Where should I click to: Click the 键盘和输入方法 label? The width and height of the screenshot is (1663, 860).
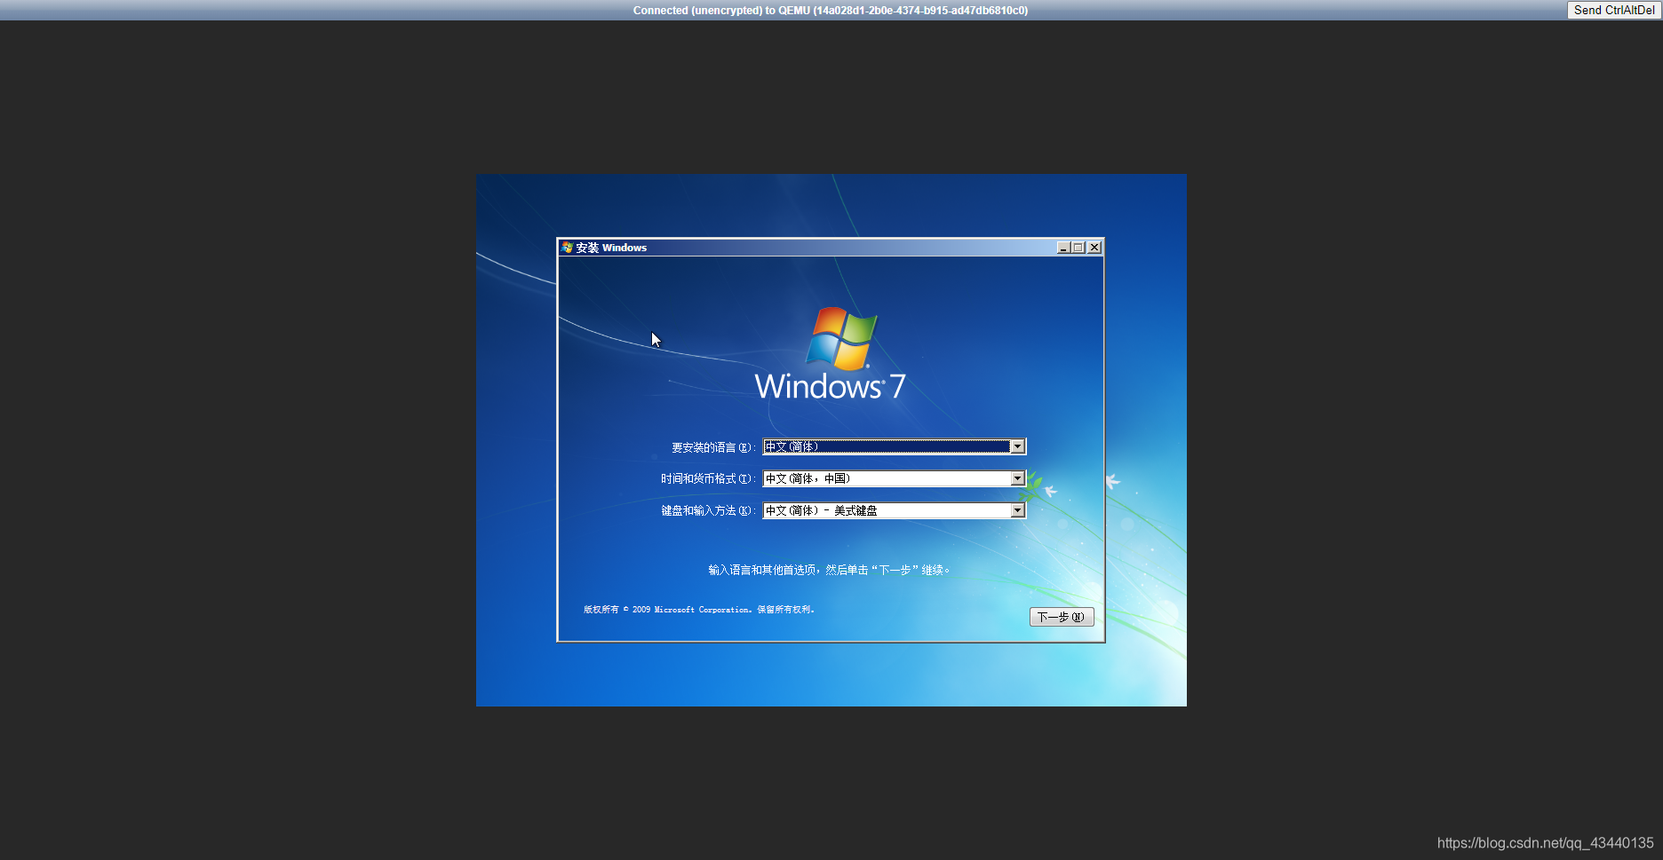(708, 511)
